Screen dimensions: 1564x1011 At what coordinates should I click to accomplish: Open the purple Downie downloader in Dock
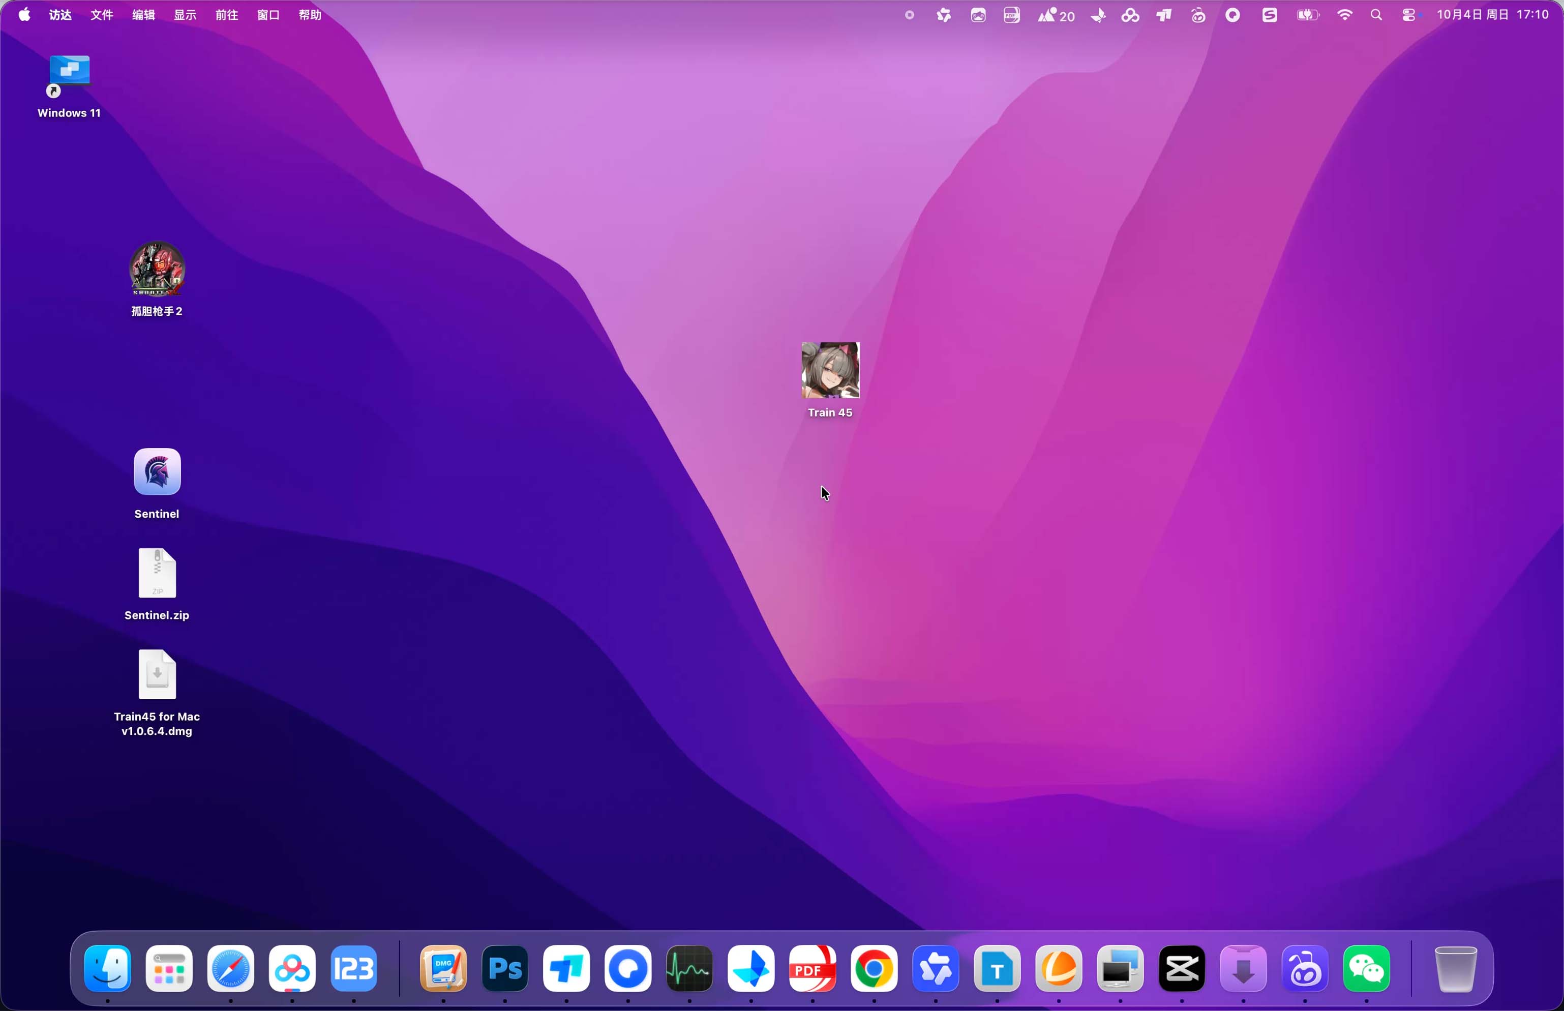pyautogui.click(x=1244, y=968)
